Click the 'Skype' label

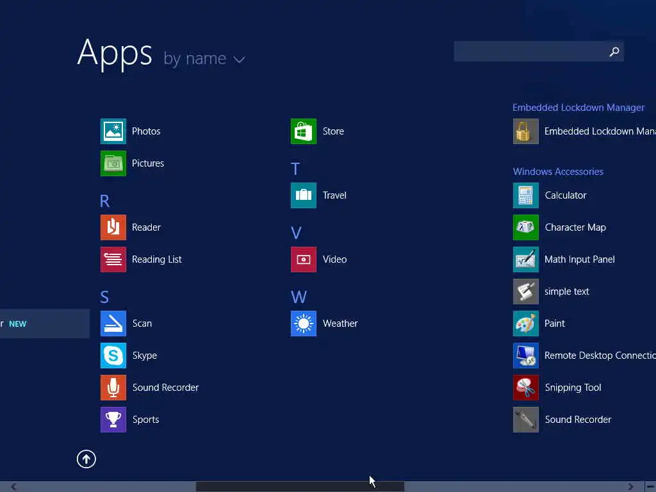coord(144,356)
